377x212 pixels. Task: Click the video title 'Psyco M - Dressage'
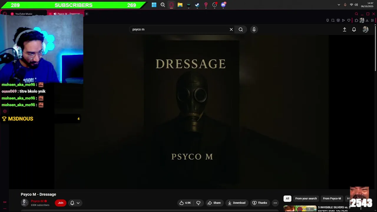pos(38,194)
